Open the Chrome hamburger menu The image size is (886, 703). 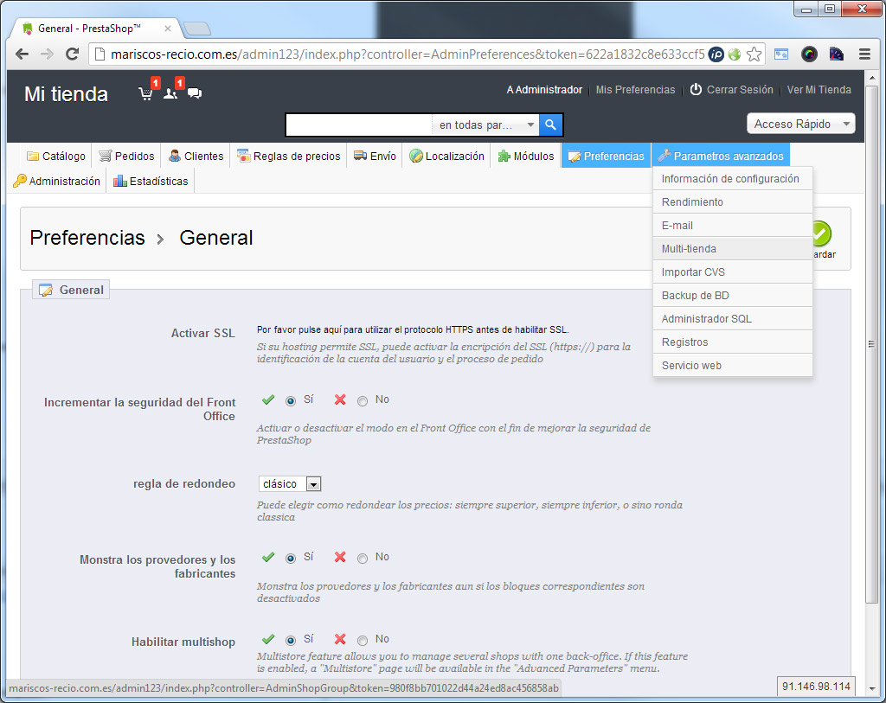click(x=864, y=54)
